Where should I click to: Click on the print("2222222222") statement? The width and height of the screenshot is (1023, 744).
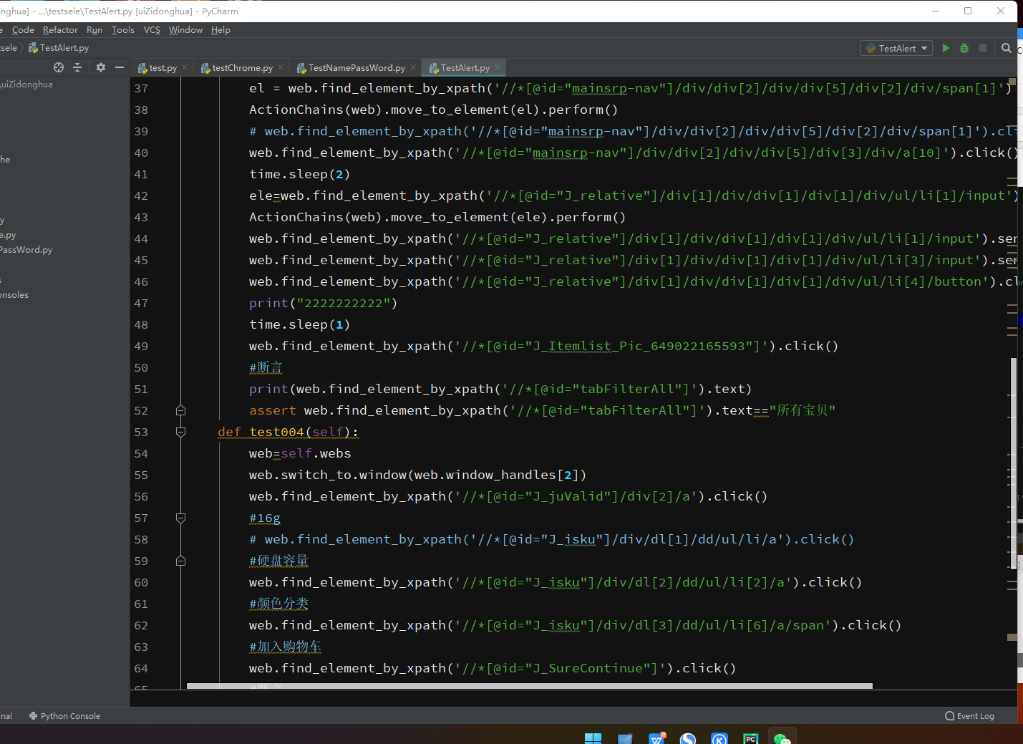(x=323, y=303)
